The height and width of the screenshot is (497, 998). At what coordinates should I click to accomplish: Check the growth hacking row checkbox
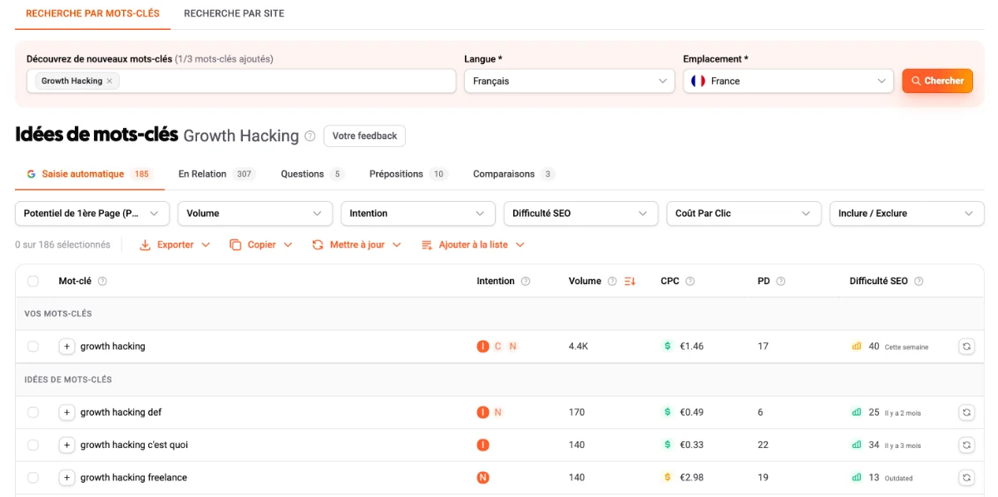click(33, 347)
